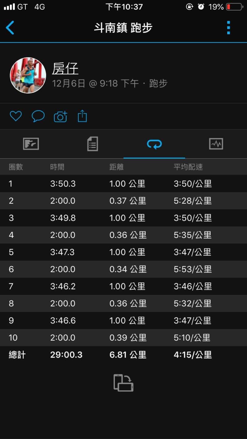Viewport: 247px width, 439px height.
Task: Tap the battery indicator in status bar
Action: (234, 7)
